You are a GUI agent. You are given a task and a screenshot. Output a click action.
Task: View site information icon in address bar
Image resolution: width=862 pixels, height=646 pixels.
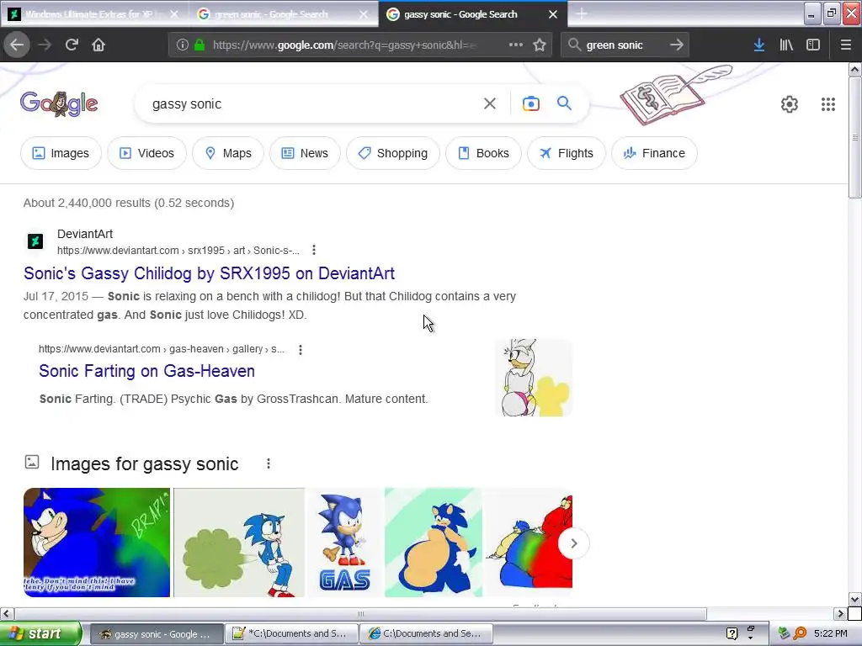[183, 45]
